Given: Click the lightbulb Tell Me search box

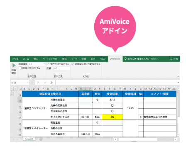Looking at the screenshot, I should click(x=141, y=59).
